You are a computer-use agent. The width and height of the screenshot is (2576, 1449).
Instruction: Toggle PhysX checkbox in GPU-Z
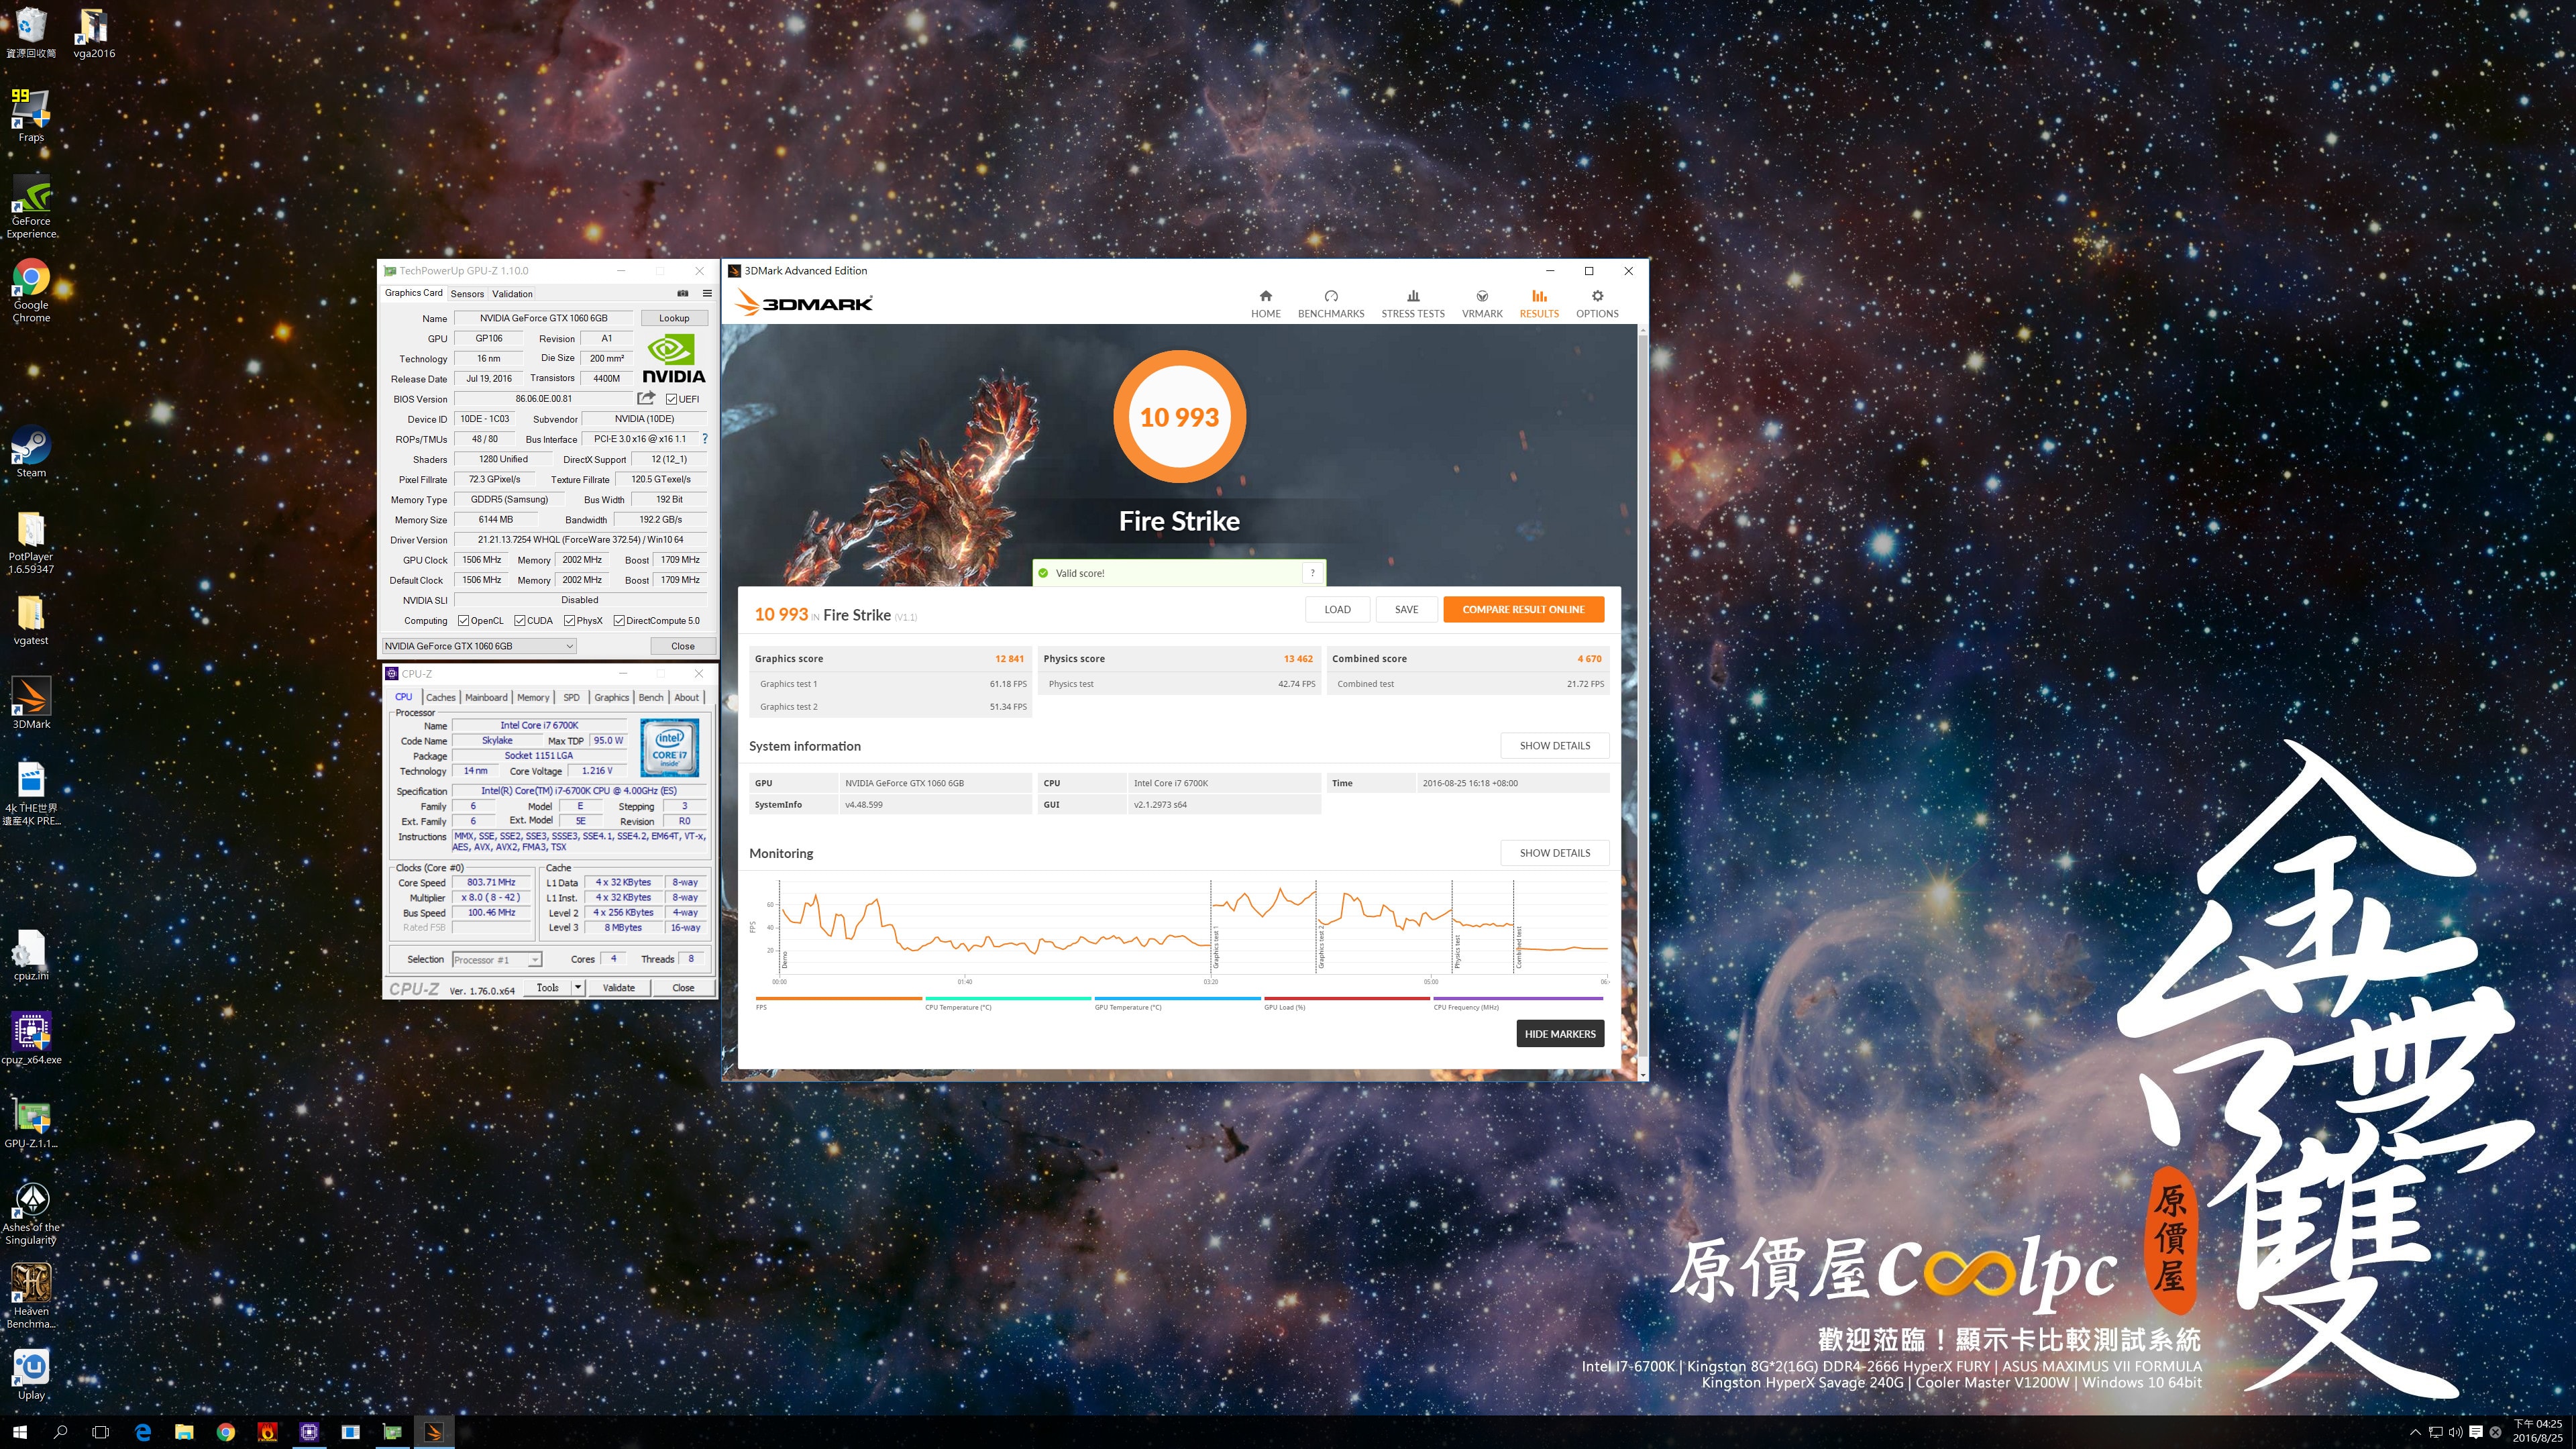pos(569,620)
